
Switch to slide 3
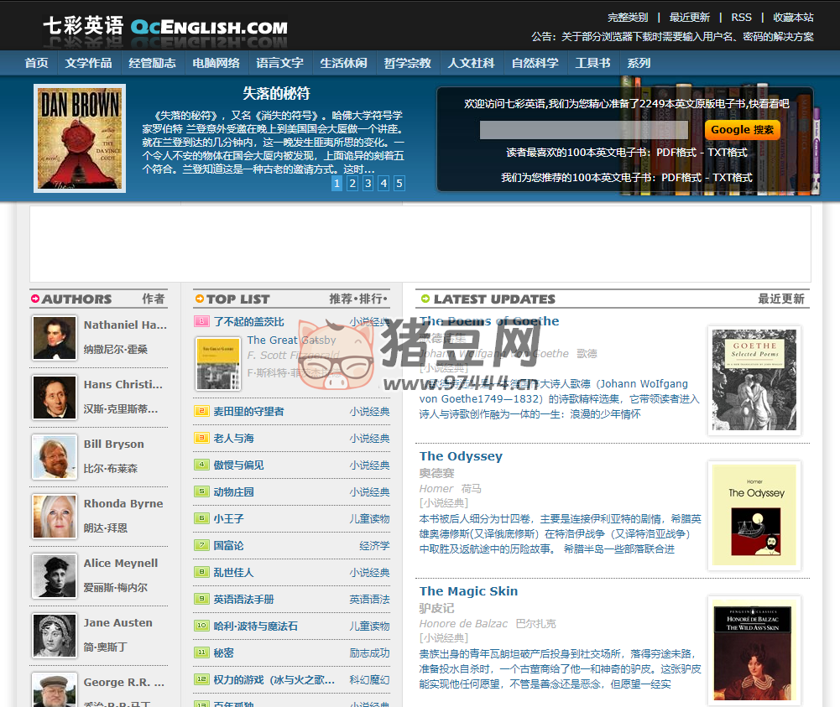[x=368, y=184]
